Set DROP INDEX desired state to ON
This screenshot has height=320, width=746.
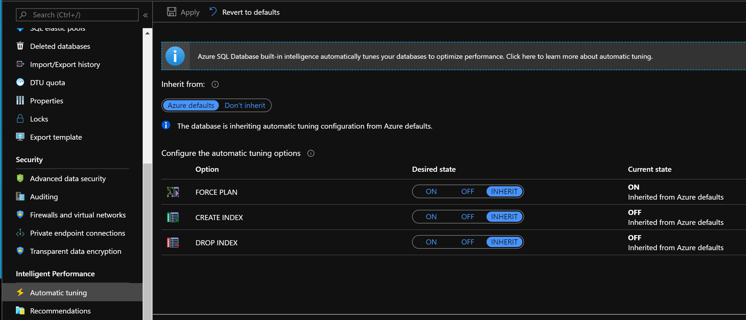(x=431, y=242)
